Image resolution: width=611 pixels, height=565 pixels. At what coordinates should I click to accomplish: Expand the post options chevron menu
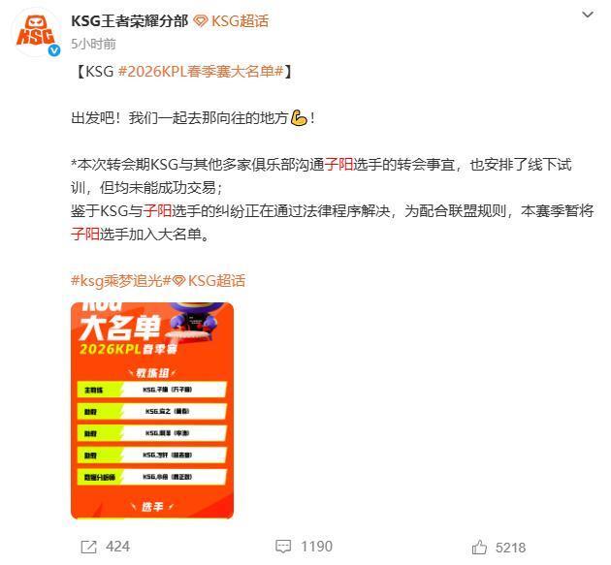587,15
